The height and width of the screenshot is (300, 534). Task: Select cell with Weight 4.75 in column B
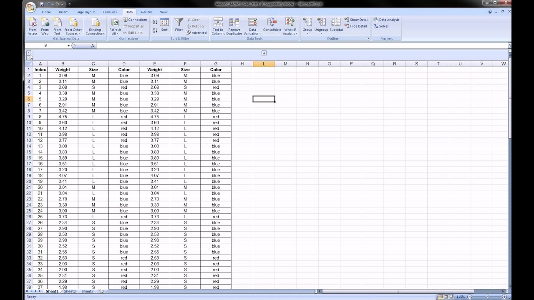(x=63, y=117)
